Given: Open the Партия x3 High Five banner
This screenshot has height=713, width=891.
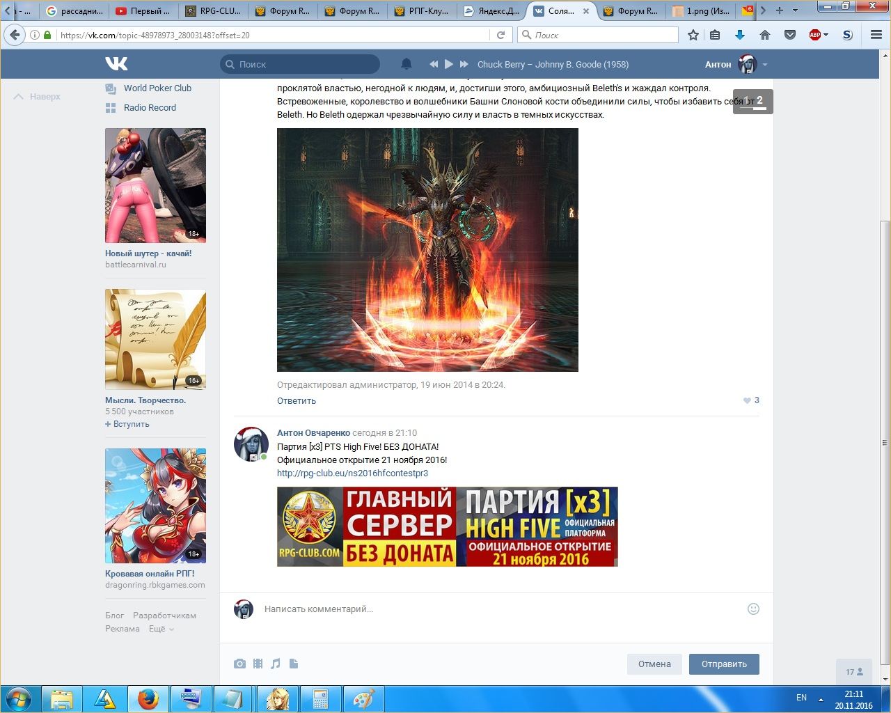Looking at the screenshot, I should (448, 526).
